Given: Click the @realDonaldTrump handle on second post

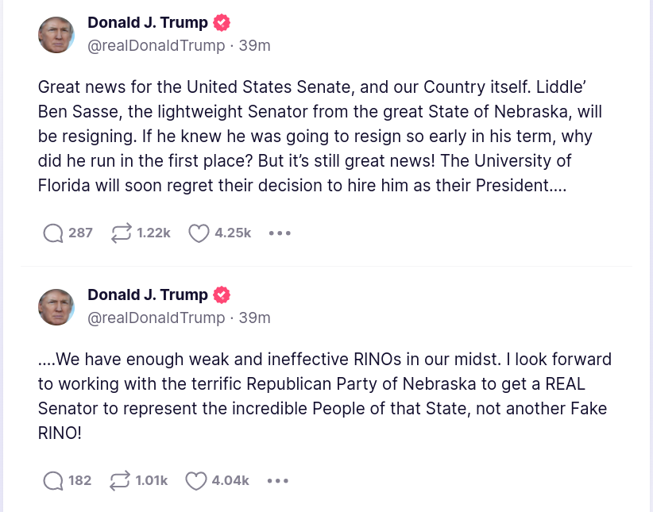Looking at the screenshot, I should click(x=156, y=318).
